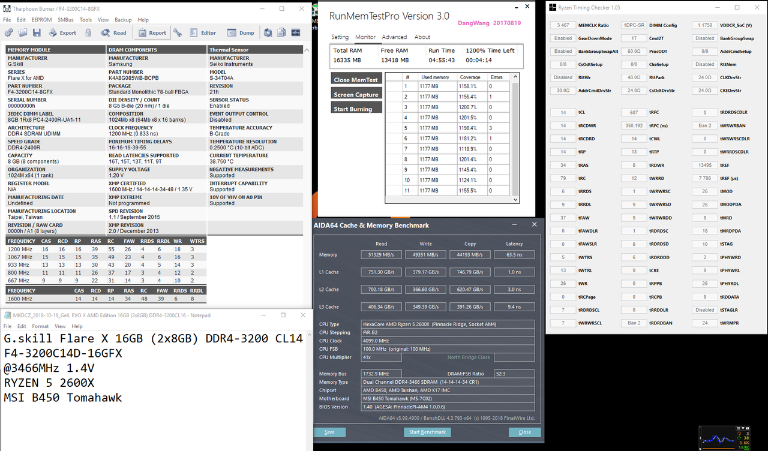Click the tREF value field 13495

click(705, 165)
